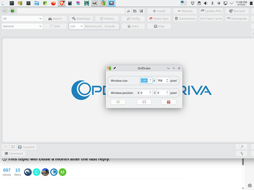The image size is (254, 190).
Task: Decrease Window position X with down arrow
Action: pos(150,94)
